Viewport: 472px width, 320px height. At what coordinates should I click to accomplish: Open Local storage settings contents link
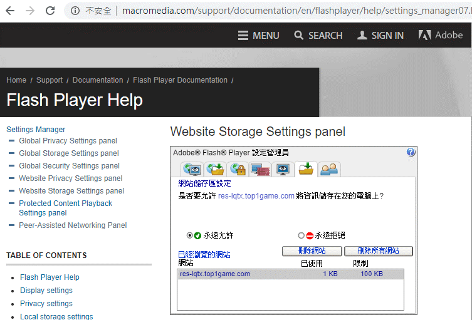(56, 316)
